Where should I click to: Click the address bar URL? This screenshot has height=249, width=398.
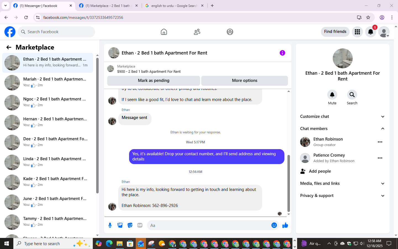tap(83, 17)
